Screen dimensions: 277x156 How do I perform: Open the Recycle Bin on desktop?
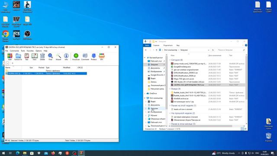click(x=268, y=137)
